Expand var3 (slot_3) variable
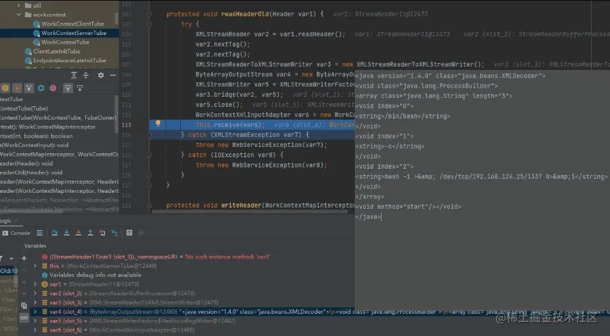610x336 pixels. (x=35, y=302)
